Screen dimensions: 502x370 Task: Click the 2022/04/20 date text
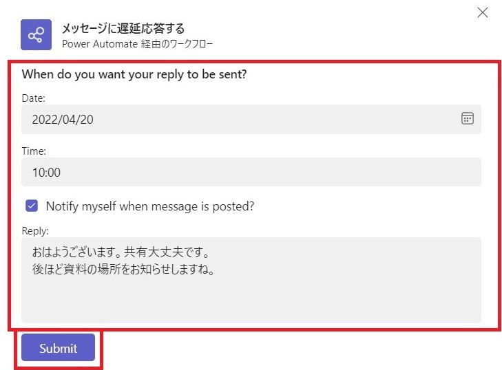[63, 120]
